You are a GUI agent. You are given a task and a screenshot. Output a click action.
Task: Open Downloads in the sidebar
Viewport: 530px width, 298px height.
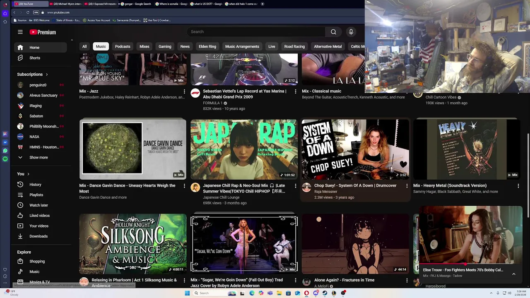(40, 236)
